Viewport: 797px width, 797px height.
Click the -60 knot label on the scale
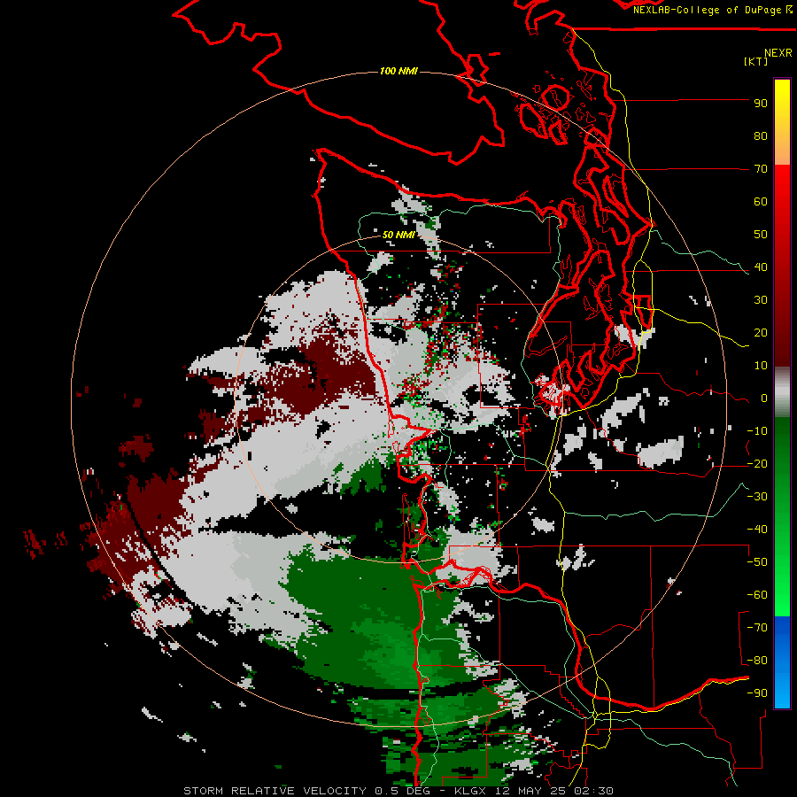tap(757, 595)
